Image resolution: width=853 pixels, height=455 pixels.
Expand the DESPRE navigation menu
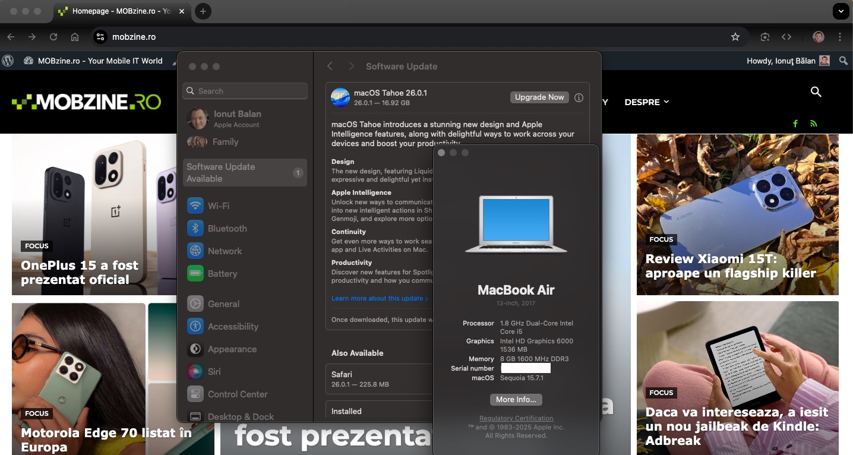click(646, 102)
